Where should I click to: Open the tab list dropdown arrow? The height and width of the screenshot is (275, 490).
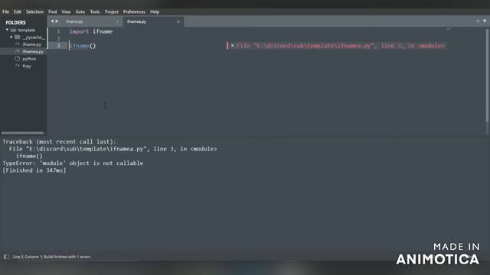pos(485,21)
